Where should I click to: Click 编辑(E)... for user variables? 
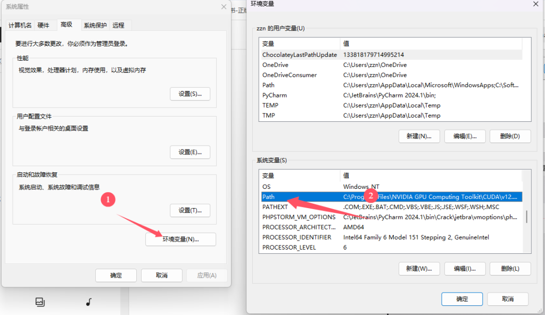coord(464,136)
